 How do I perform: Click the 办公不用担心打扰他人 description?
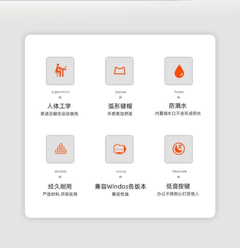tap(178, 194)
